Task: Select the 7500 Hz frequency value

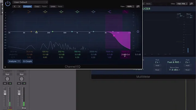Action: (109, 52)
